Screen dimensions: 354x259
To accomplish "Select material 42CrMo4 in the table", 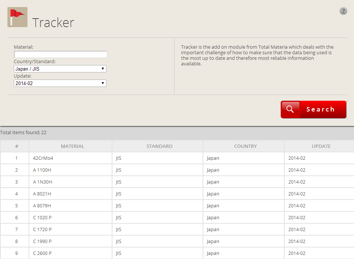I will 43,158.
